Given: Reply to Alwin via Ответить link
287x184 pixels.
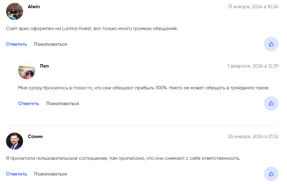Looking at the screenshot, I should point(16,44).
